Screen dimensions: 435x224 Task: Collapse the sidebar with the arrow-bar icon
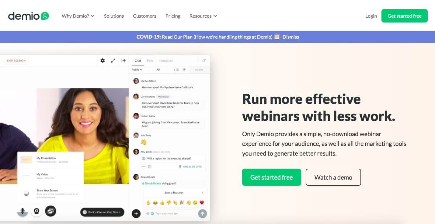[124, 60]
